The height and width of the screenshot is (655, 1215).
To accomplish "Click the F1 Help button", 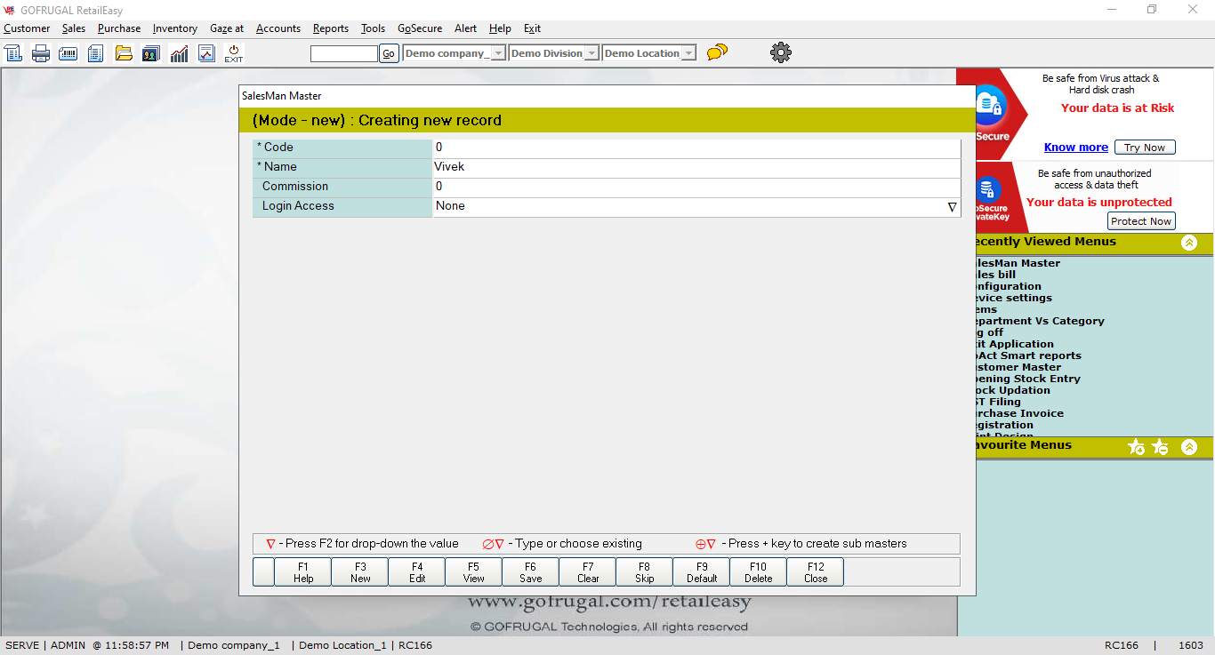I will coord(303,572).
